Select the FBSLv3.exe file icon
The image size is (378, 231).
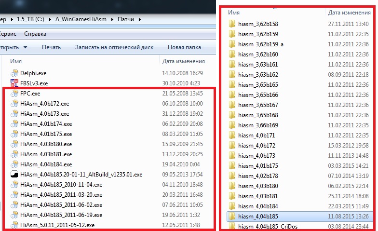pos(14,83)
